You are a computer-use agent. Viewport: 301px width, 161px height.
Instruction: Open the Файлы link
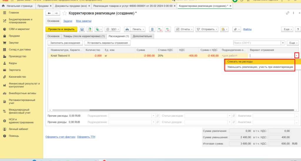(247, 29)
